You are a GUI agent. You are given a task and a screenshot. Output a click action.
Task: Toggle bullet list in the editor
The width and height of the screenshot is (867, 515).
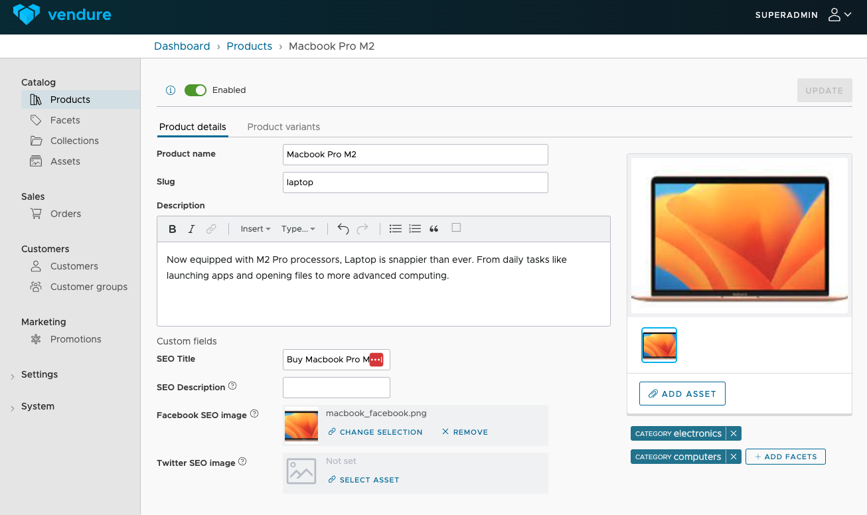click(396, 229)
